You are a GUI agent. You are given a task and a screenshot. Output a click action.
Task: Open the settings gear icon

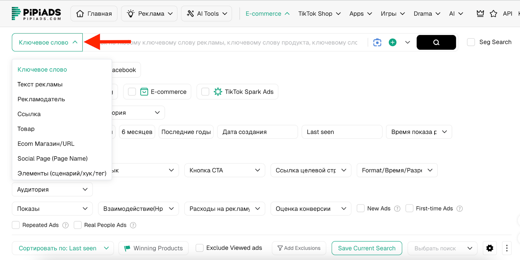coord(490,248)
